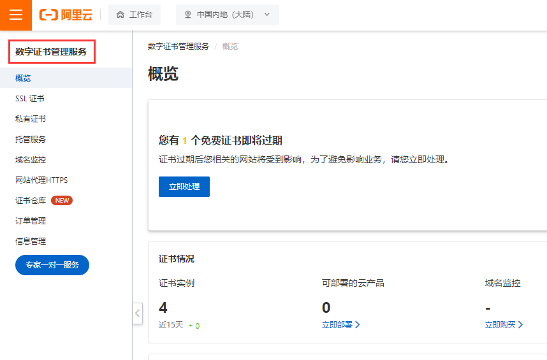Click the 阿里云 logo
Viewport: 547px width, 360px height.
66,15
